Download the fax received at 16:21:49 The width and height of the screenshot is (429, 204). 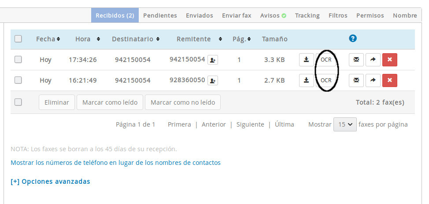(306, 80)
